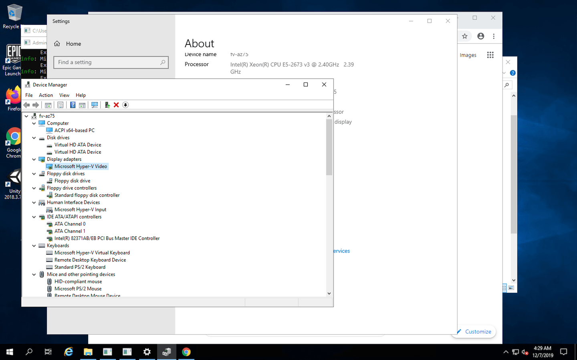Click the search magnifier in Settings search box
577x360 pixels.
click(x=162, y=62)
